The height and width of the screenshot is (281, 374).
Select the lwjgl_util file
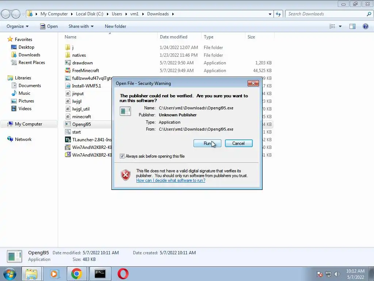[x=81, y=109]
